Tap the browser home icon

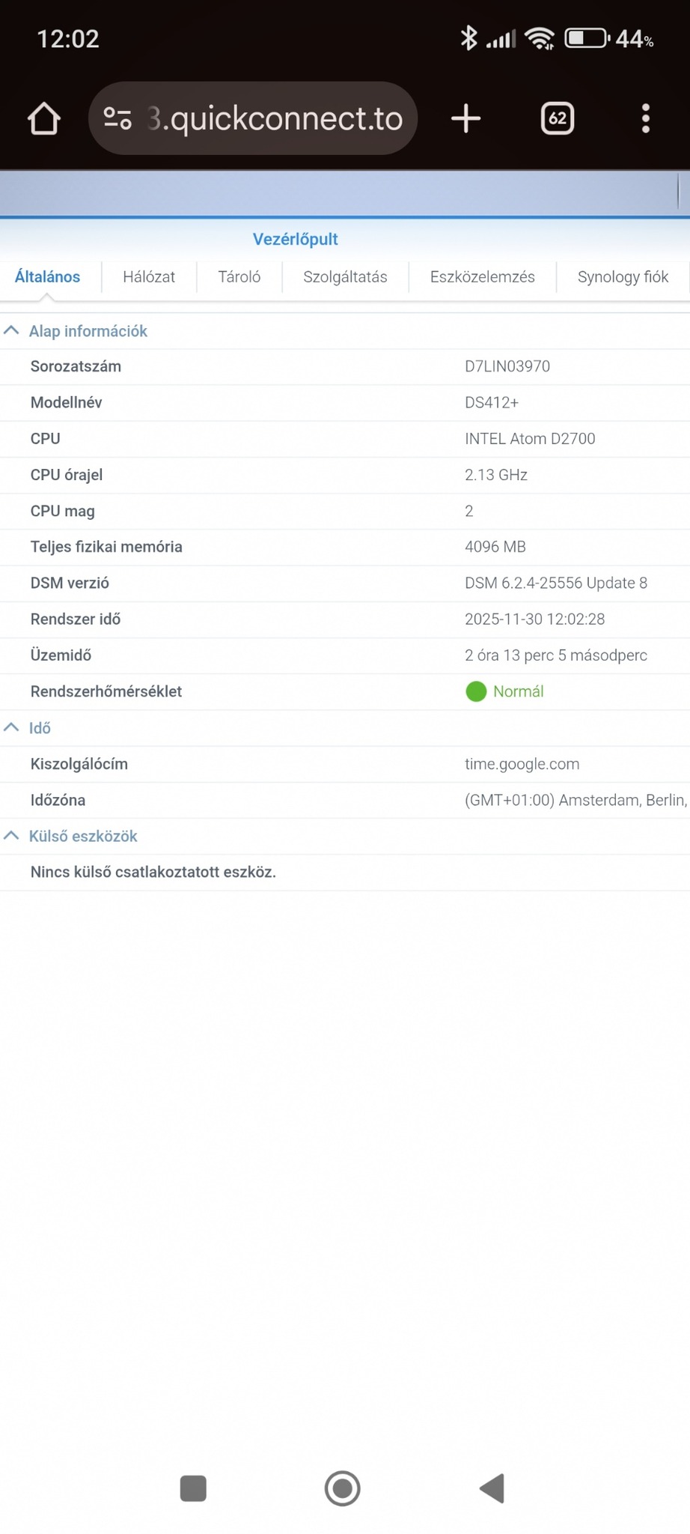(44, 118)
